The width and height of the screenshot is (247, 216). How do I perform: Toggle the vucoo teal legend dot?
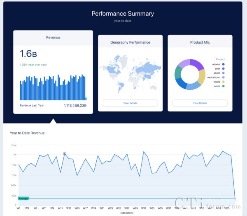click(x=223, y=86)
